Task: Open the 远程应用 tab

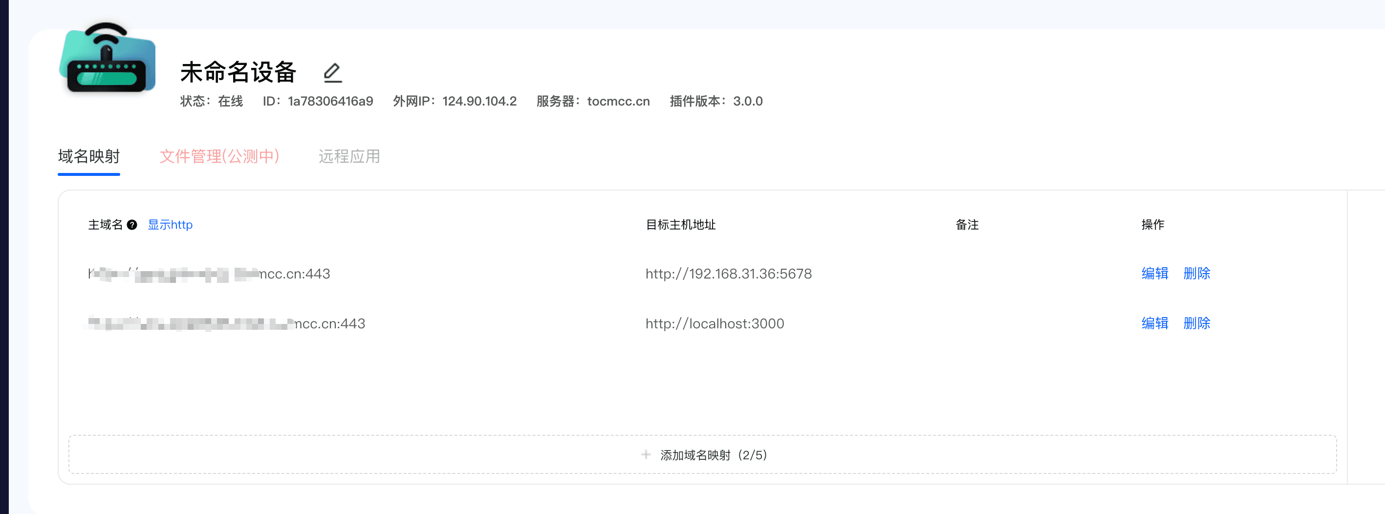Action: click(349, 156)
